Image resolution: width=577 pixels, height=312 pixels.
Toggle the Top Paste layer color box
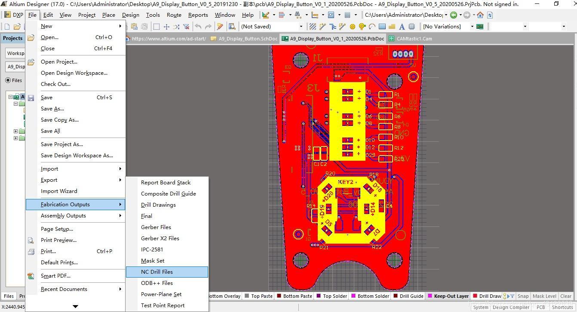coord(247,296)
